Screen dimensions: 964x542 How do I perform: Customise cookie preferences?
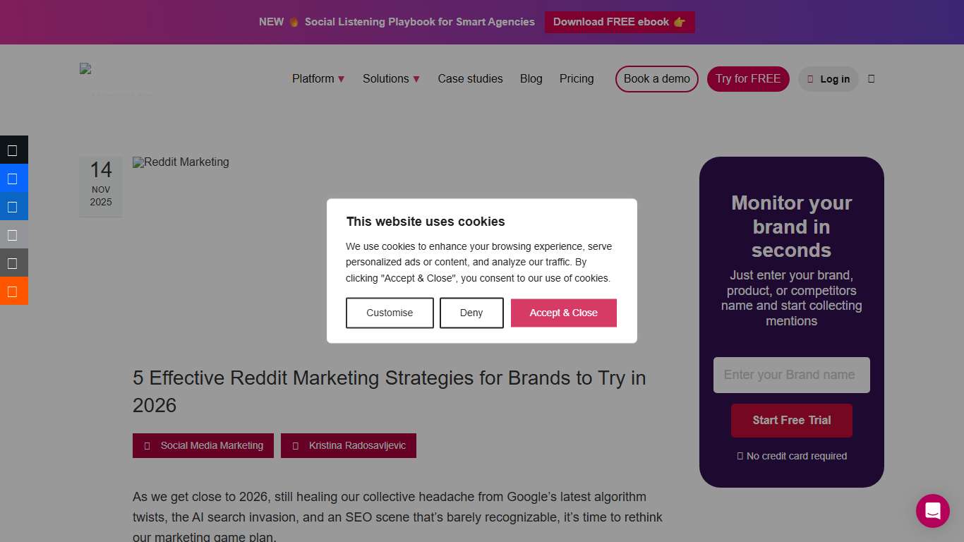pos(390,313)
